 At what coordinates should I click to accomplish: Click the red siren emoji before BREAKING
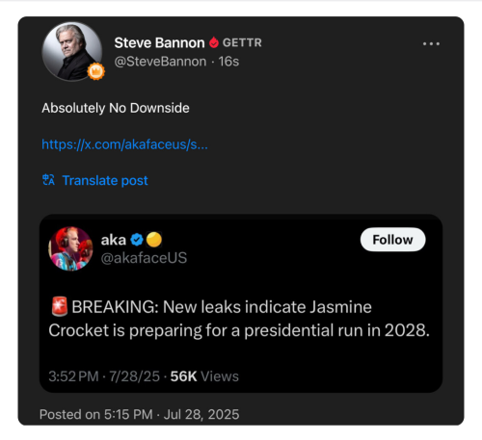click(60, 306)
